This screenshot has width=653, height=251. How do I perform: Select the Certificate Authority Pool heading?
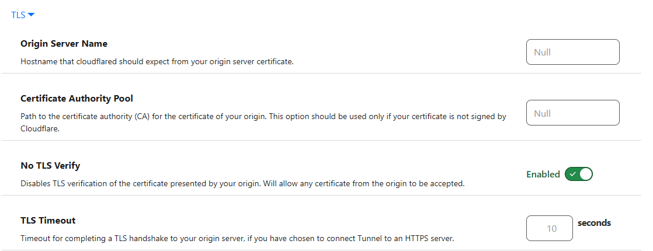pos(77,98)
